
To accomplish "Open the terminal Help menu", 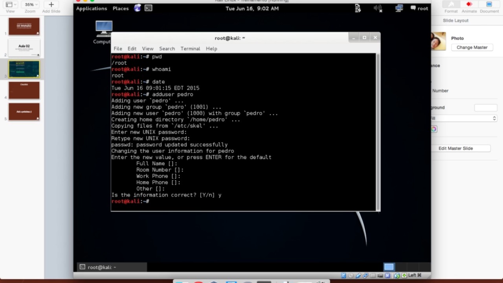I will click(211, 49).
